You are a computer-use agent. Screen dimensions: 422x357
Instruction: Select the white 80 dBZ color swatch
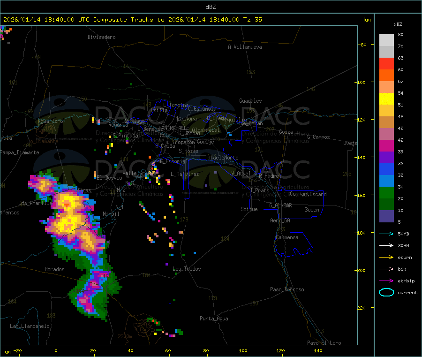click(x=386, y=40)
